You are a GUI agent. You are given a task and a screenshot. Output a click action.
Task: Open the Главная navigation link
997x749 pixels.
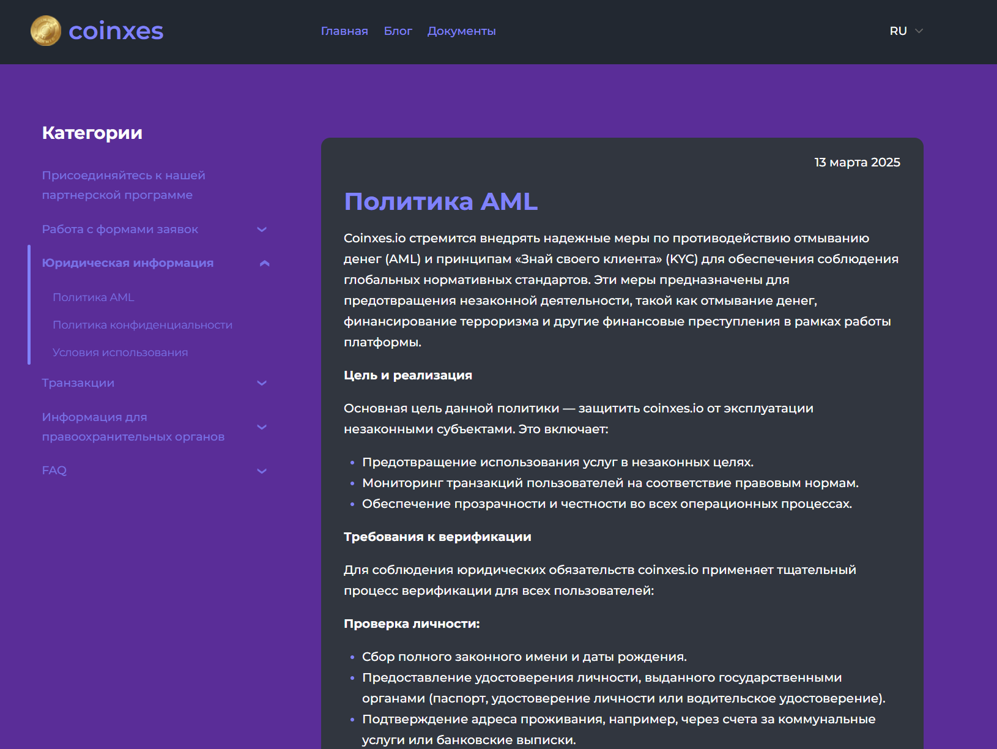(x=344, y=31)
